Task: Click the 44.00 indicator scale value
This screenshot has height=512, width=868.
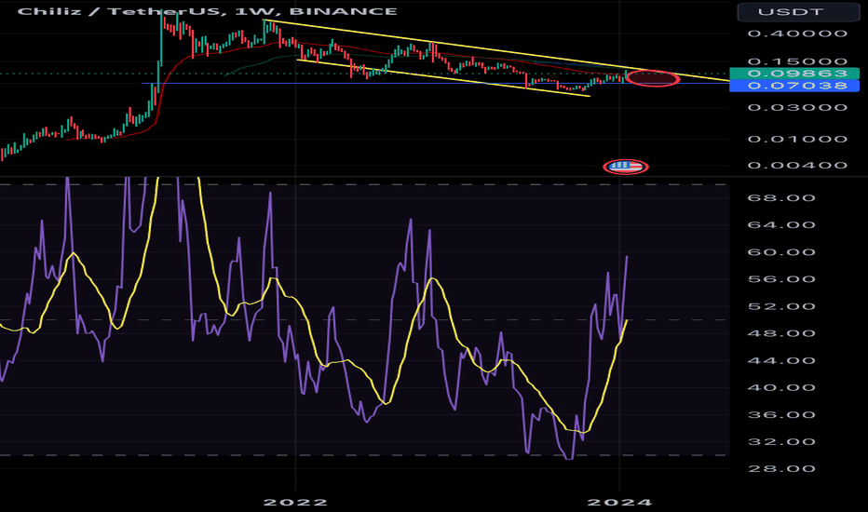Action: click(x=781, y=361)
